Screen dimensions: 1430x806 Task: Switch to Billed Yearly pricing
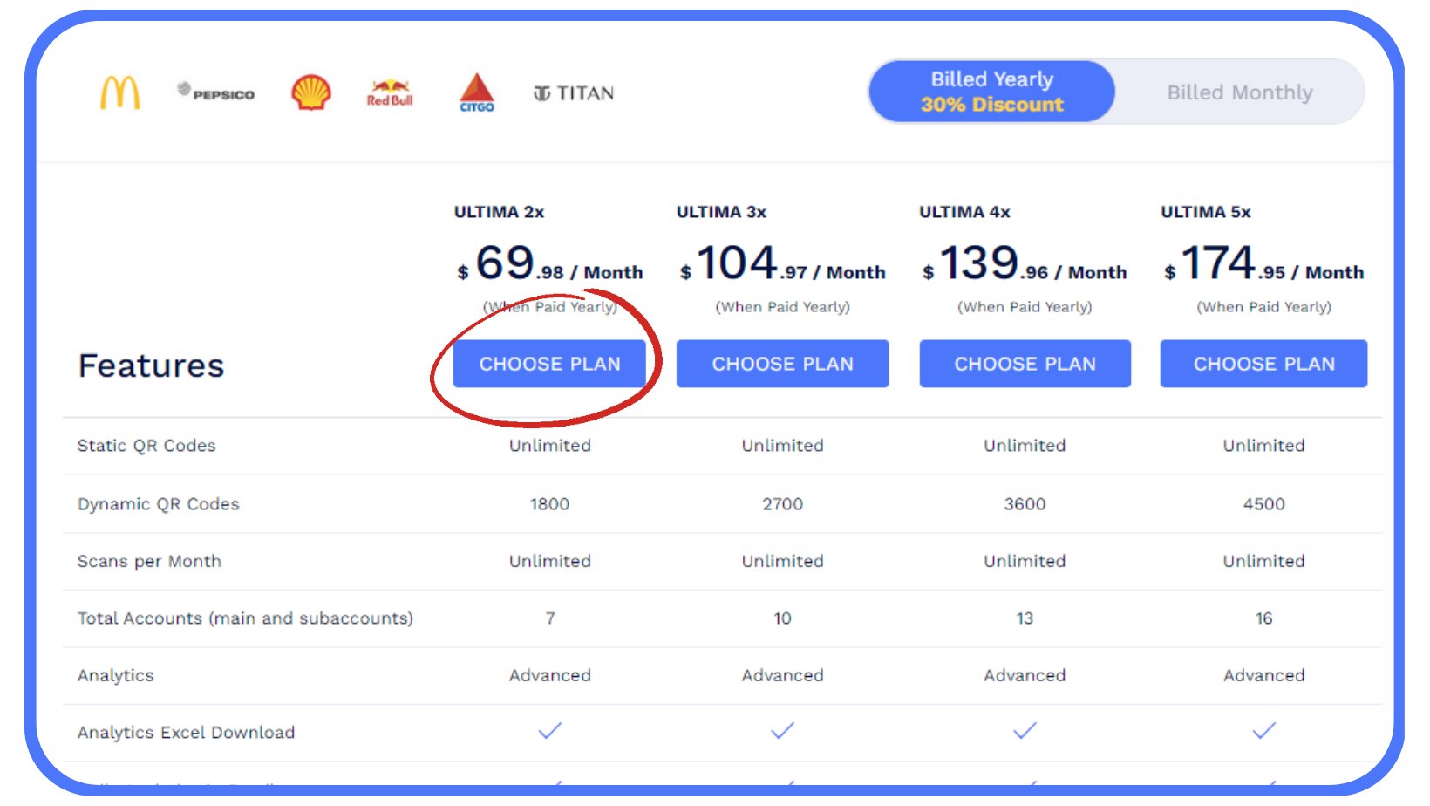pos(992,92)
